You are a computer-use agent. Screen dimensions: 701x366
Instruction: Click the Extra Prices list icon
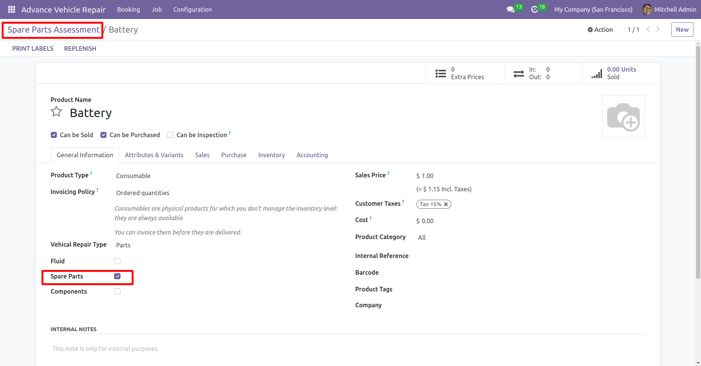tap(440, 74)
